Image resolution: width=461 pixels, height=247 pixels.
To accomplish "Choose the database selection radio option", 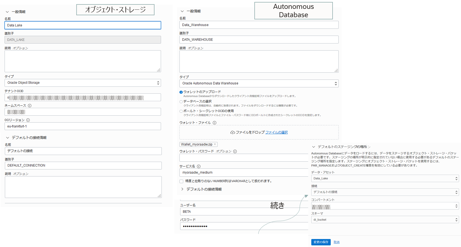I will (181, 102).
